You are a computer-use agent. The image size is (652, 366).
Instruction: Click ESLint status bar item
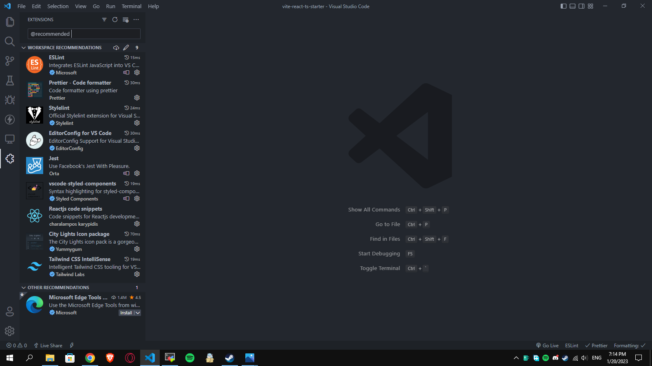click(572, 345)
